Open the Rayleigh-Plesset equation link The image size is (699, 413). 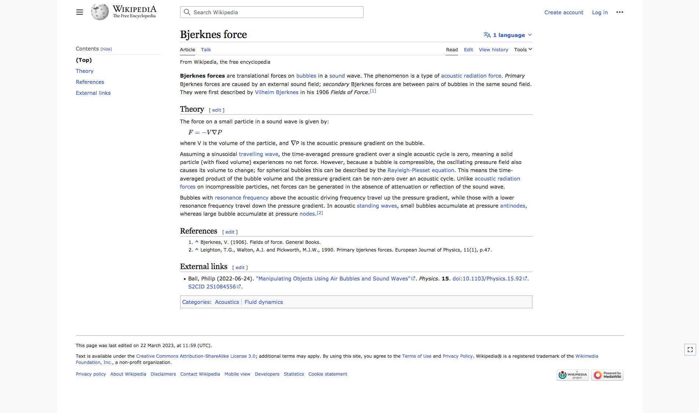click(x=421, y=170)
